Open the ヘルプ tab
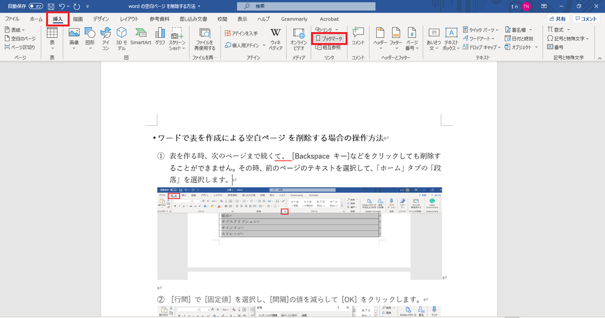This screenshot has height=318, width=605. click(263, 19)
